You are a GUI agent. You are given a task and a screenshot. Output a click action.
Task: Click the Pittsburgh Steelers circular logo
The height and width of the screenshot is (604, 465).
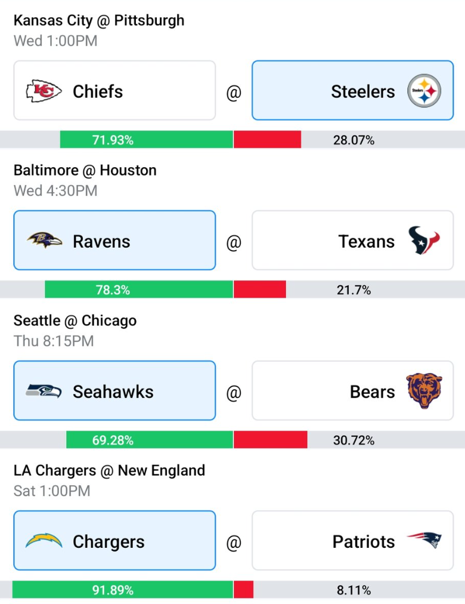pyautogui.click(x=424, y=91)
